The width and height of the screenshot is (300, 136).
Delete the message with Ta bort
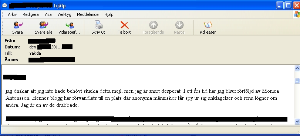(x=124, y=28)
